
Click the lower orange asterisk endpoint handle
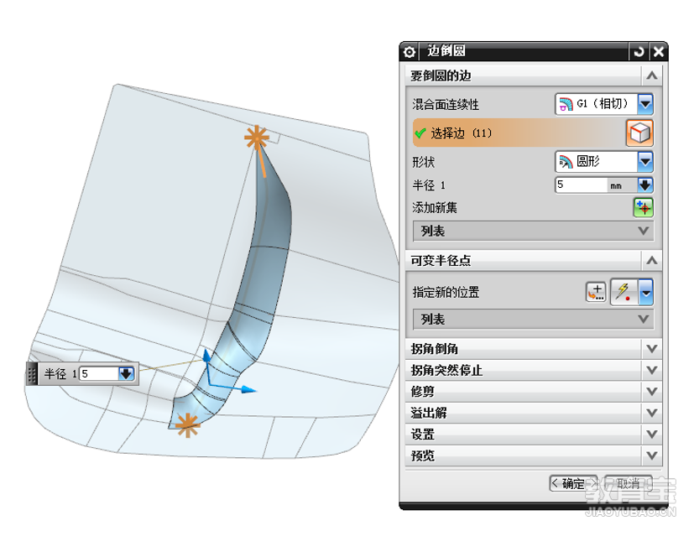(x=188, y=425)
